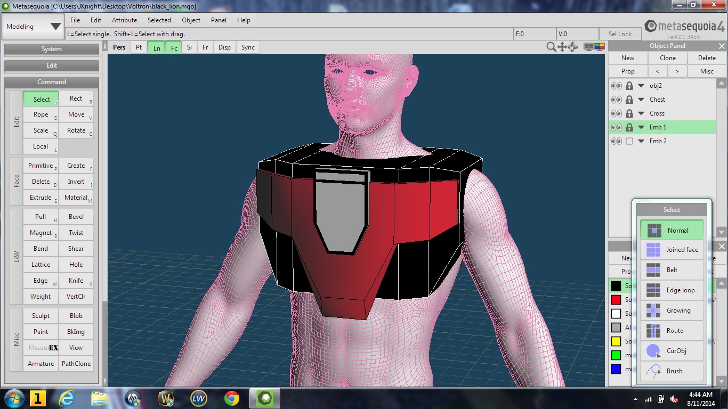Activate Edge loop selection mode
This screenshot has height=409, width=728.
(x=672, y=290)
